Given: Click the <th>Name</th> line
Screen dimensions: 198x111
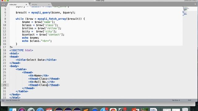Looking at the screenshot, I should pyautogui.click(x=38, y=76).
